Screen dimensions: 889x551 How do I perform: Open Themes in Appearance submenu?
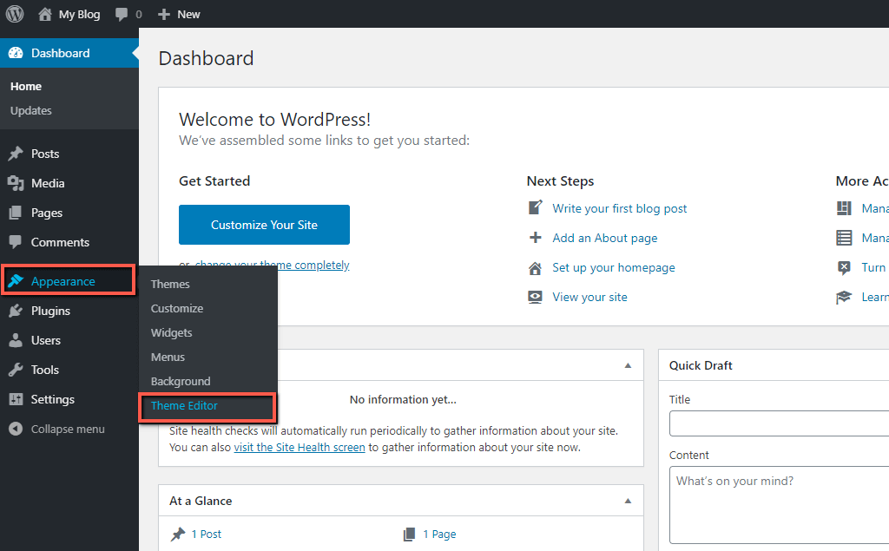click(170, 284)
